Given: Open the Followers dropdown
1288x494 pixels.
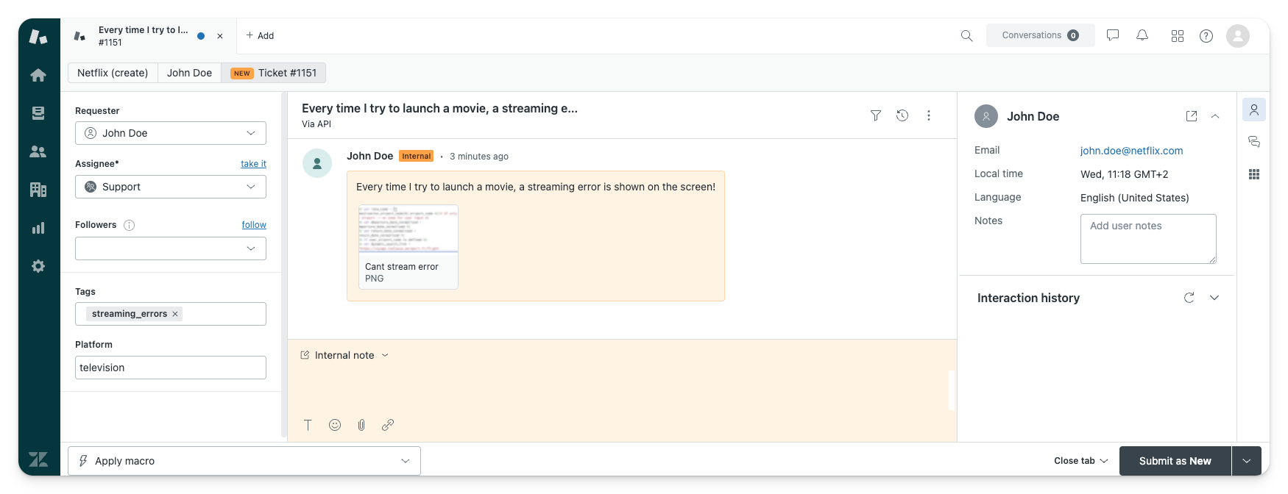Looking at the screenshot, I should click(171, 248).
